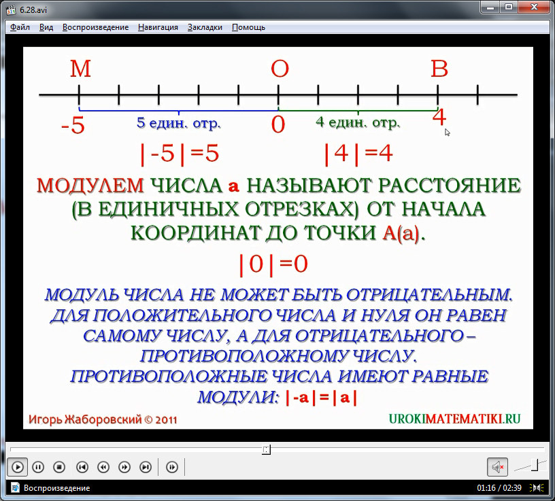Toggle the mute speaker icon
The image size is (555, 501).
click(x=497, y=467)
